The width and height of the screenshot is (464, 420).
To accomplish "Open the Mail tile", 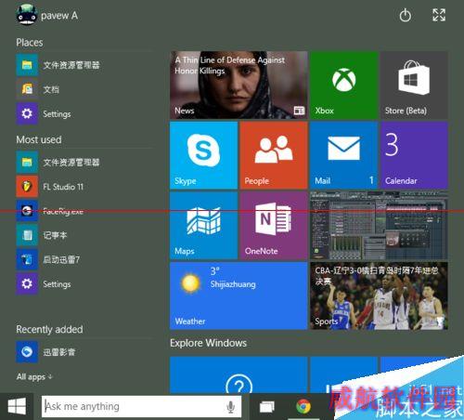I will coord(344,155).
